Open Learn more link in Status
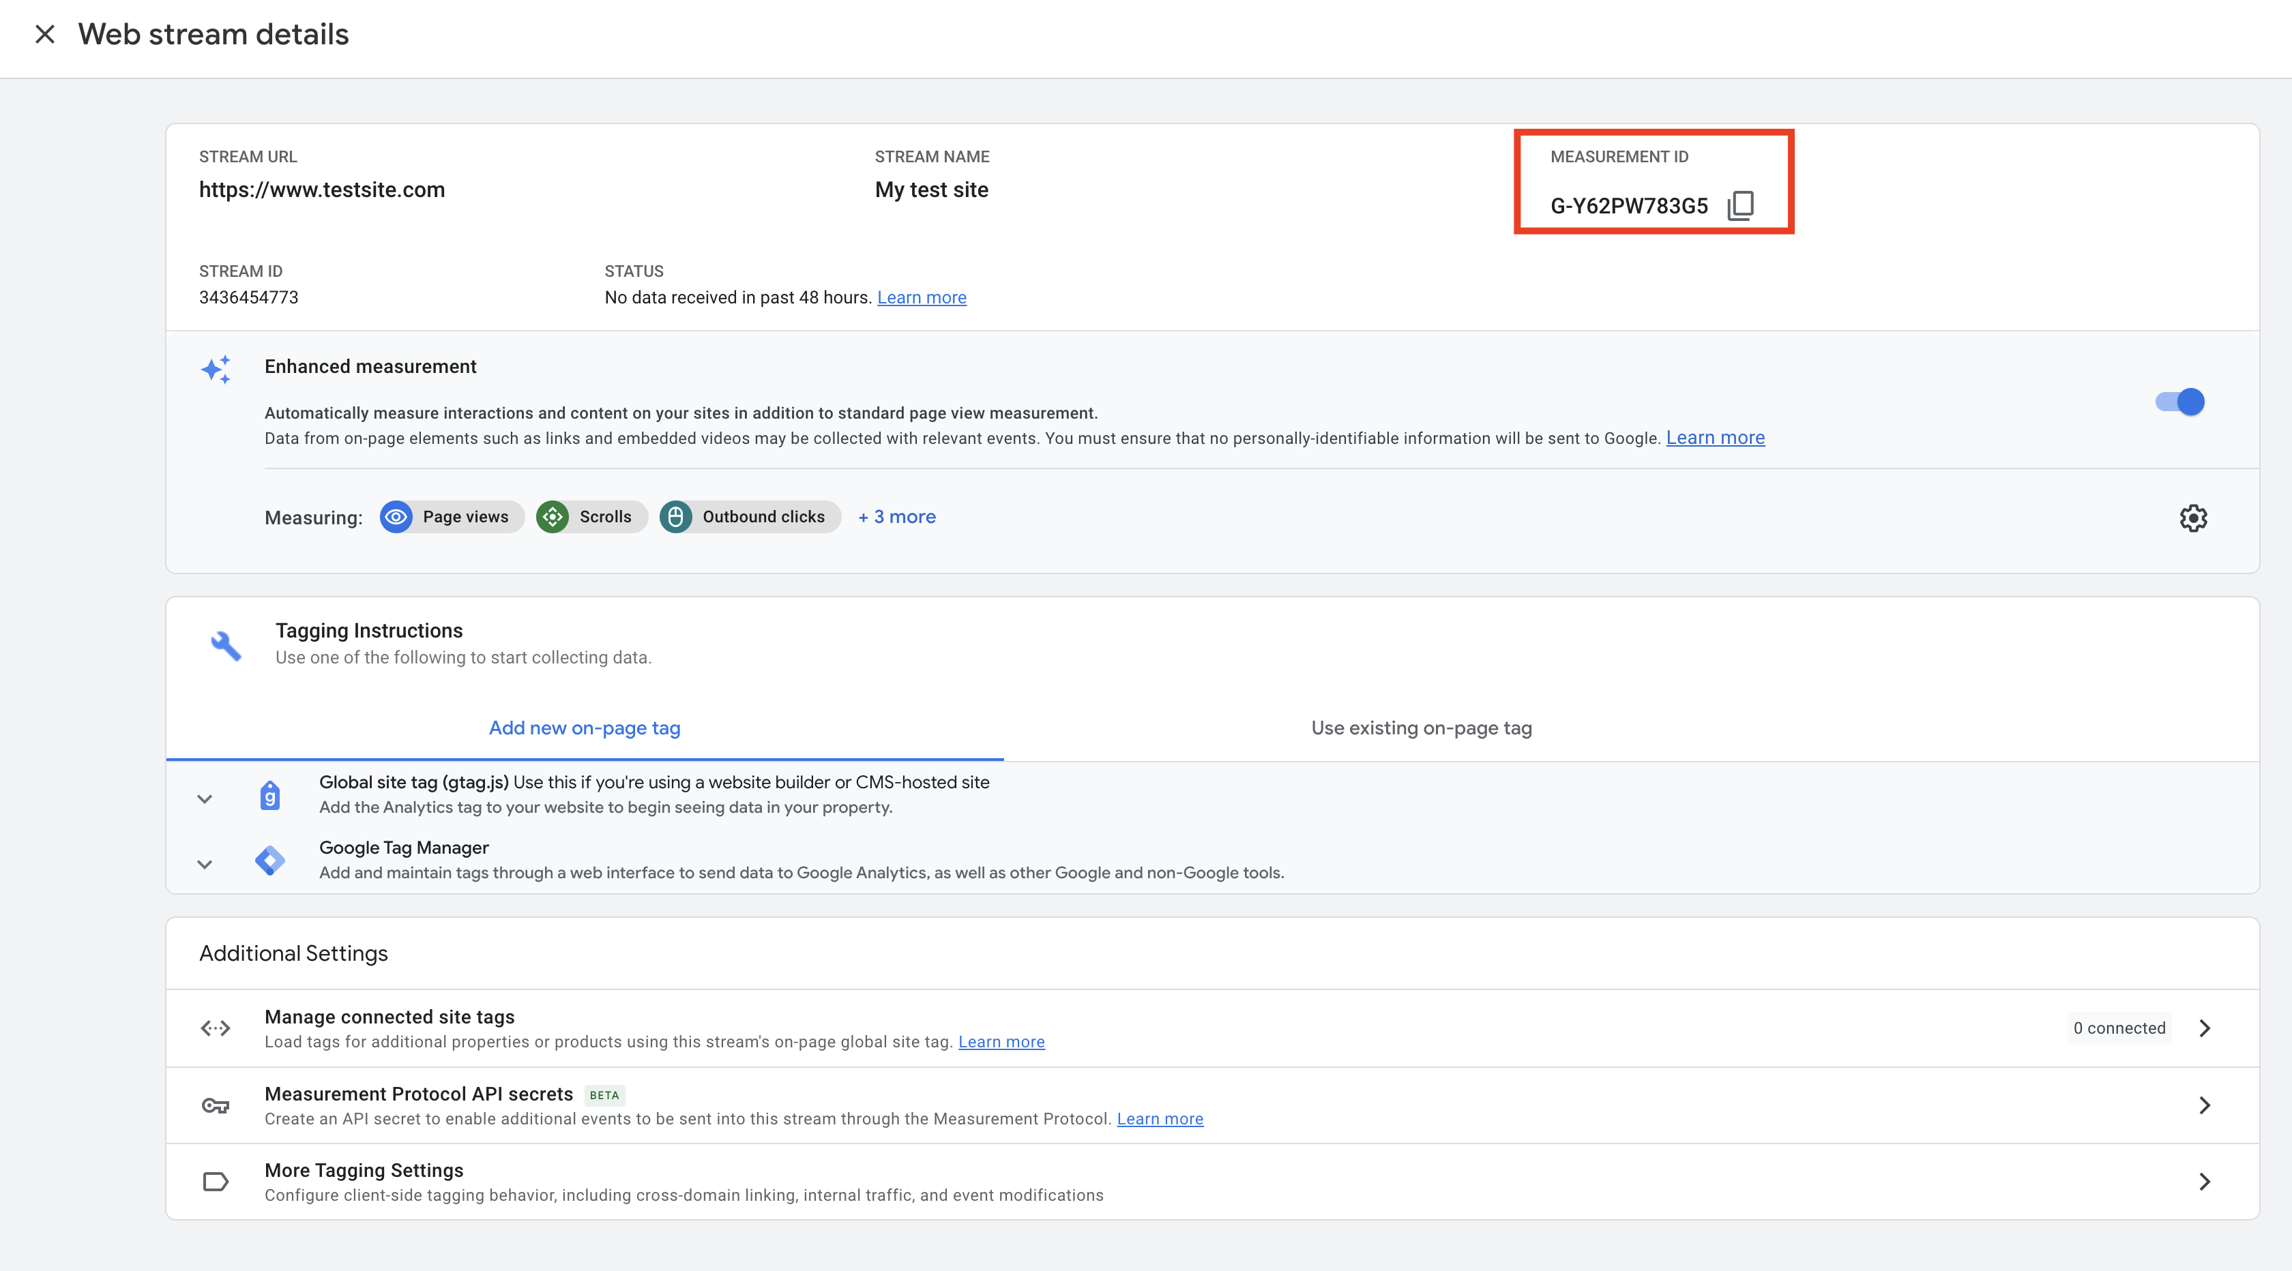 (x=922, y=297)
